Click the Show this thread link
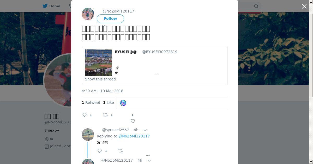Image resolution: width=313 pixels, height=164 pixels. [100, 79]
